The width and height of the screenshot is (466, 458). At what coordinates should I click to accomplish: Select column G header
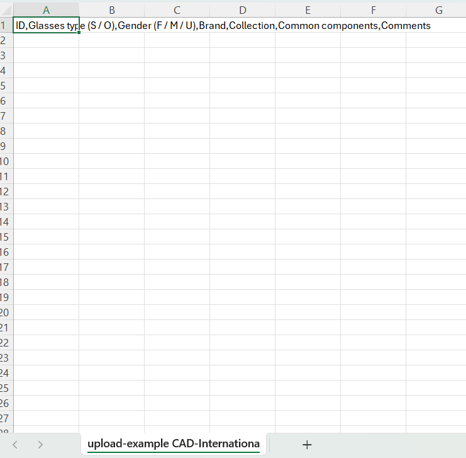point(438,10)
